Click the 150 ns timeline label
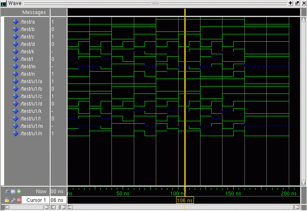Viewport: 307px width, 211px height. (233, 193)
